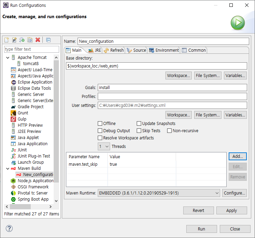Select JUnit Plug-in Test entry

pos(34,156)
